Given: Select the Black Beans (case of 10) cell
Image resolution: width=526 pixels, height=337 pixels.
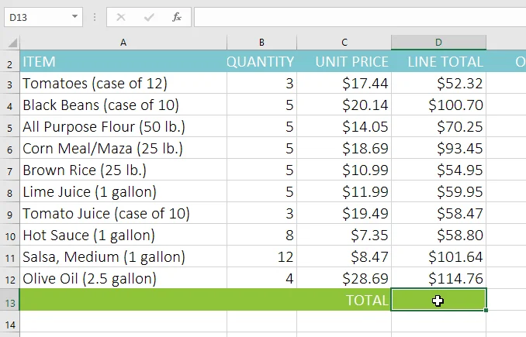Looking at the screenshot, I should click(123, 105).
